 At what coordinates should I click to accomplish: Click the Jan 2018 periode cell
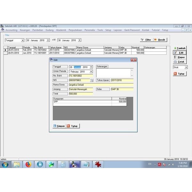pyautogui.click(x=28, y=53)
